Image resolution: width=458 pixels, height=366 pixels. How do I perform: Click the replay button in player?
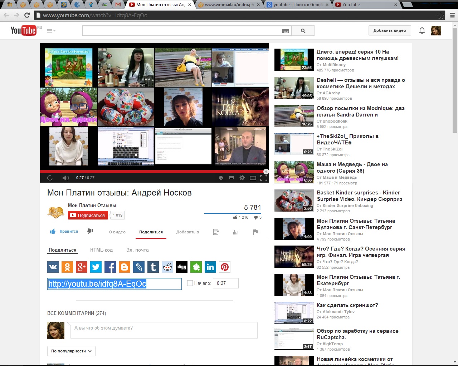pyautogui.click(x=50, y=178)
